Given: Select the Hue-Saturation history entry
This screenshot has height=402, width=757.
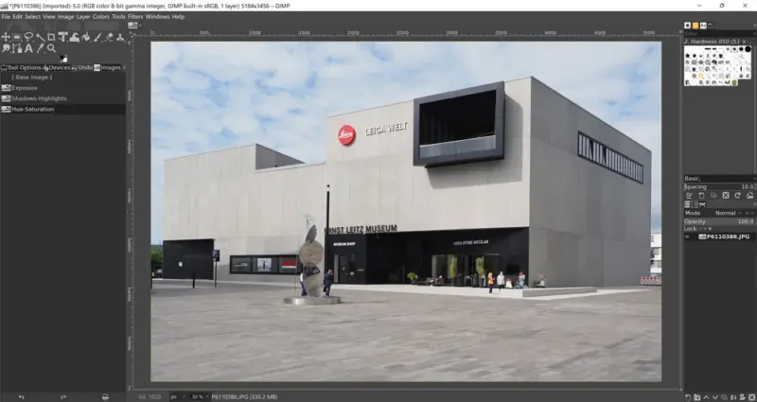Looking at the screenshot, I should [x=33, y=109].
